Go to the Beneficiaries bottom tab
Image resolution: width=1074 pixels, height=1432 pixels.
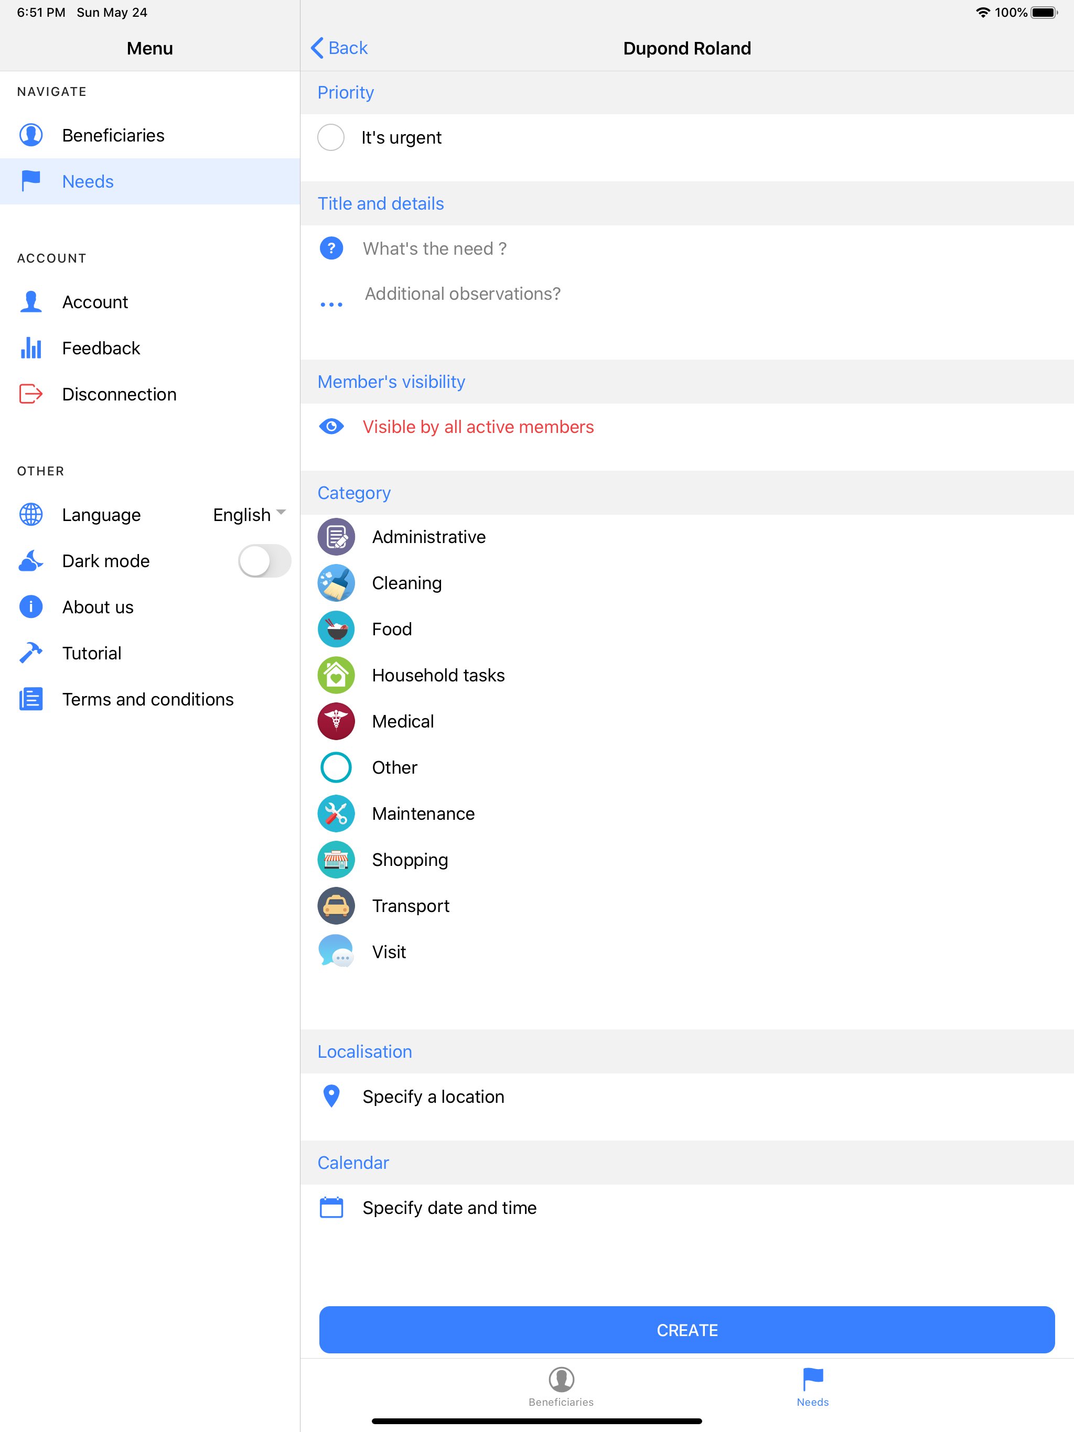[561, 1387]
